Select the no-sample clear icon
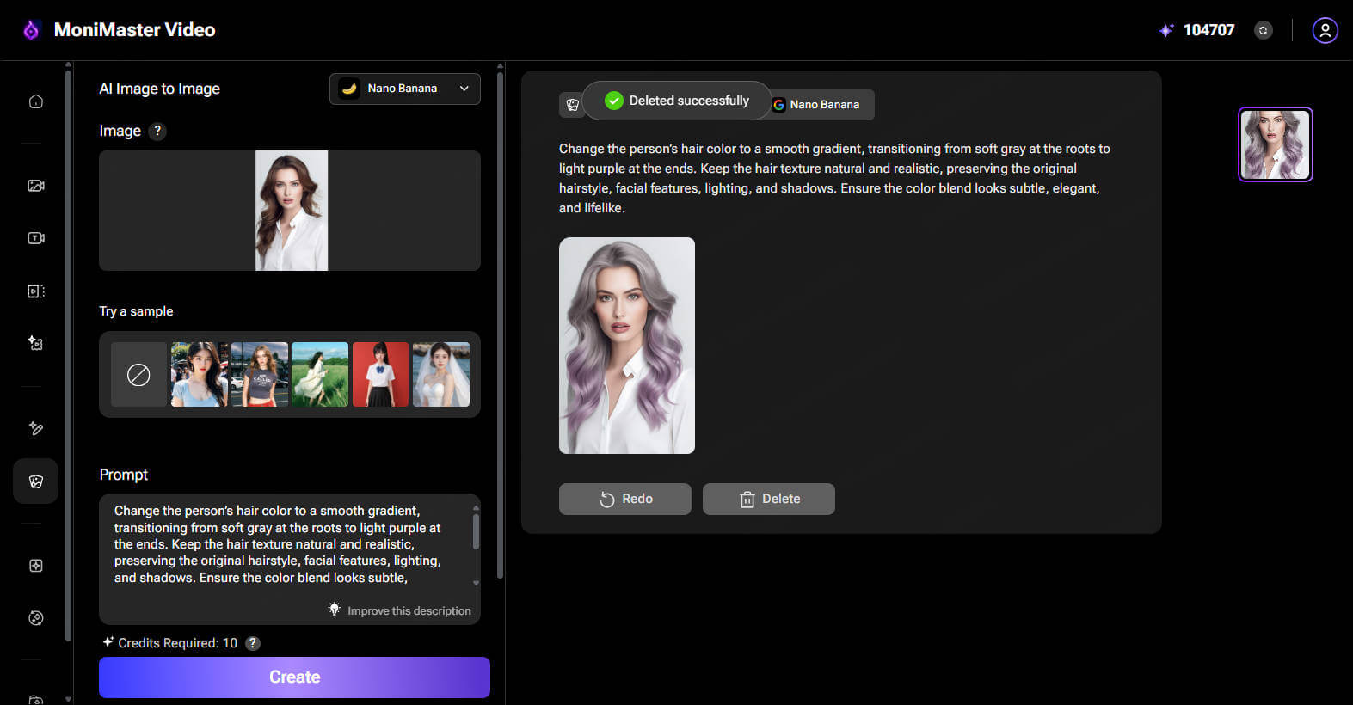Image resolution: width=1353 pixels, height=705 pixels. tap(138, 375)
